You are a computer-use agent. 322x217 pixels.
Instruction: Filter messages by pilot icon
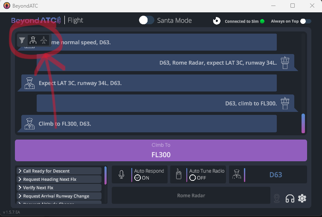pos(33,40)
